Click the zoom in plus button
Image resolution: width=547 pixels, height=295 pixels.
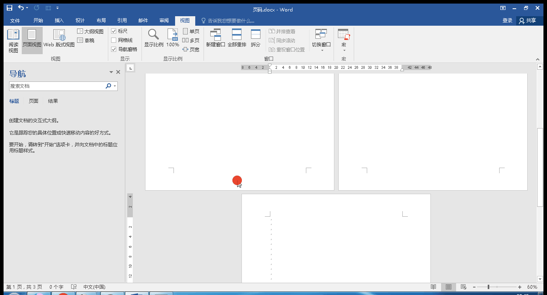519,287
